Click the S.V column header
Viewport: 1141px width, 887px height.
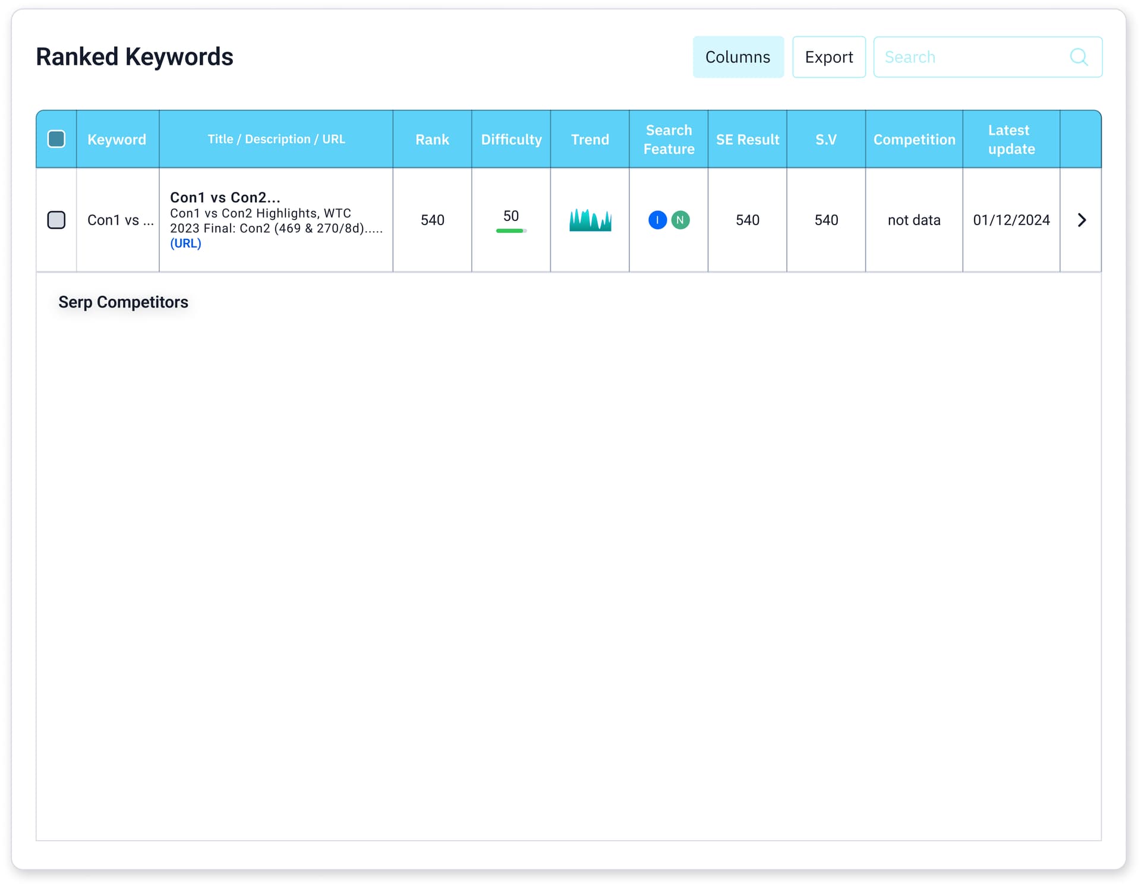click(825, 139)
